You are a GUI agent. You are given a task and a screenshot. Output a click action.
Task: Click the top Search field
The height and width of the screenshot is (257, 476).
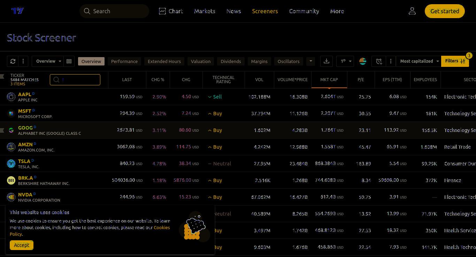pos(114,11)
